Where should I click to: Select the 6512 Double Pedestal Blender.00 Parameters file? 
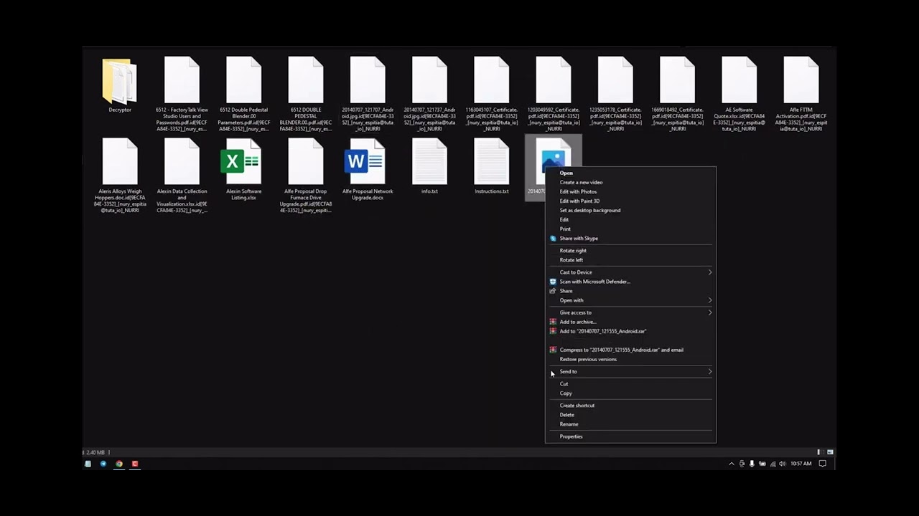[x=243, y=94]
